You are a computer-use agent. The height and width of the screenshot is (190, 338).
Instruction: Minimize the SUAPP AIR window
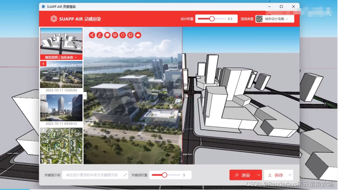[x=270, y=7]
